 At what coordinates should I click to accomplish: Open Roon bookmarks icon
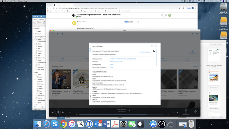(x=192, y=34)
